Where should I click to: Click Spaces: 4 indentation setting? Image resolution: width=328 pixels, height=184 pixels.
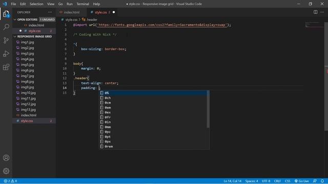tap(252, 181)
